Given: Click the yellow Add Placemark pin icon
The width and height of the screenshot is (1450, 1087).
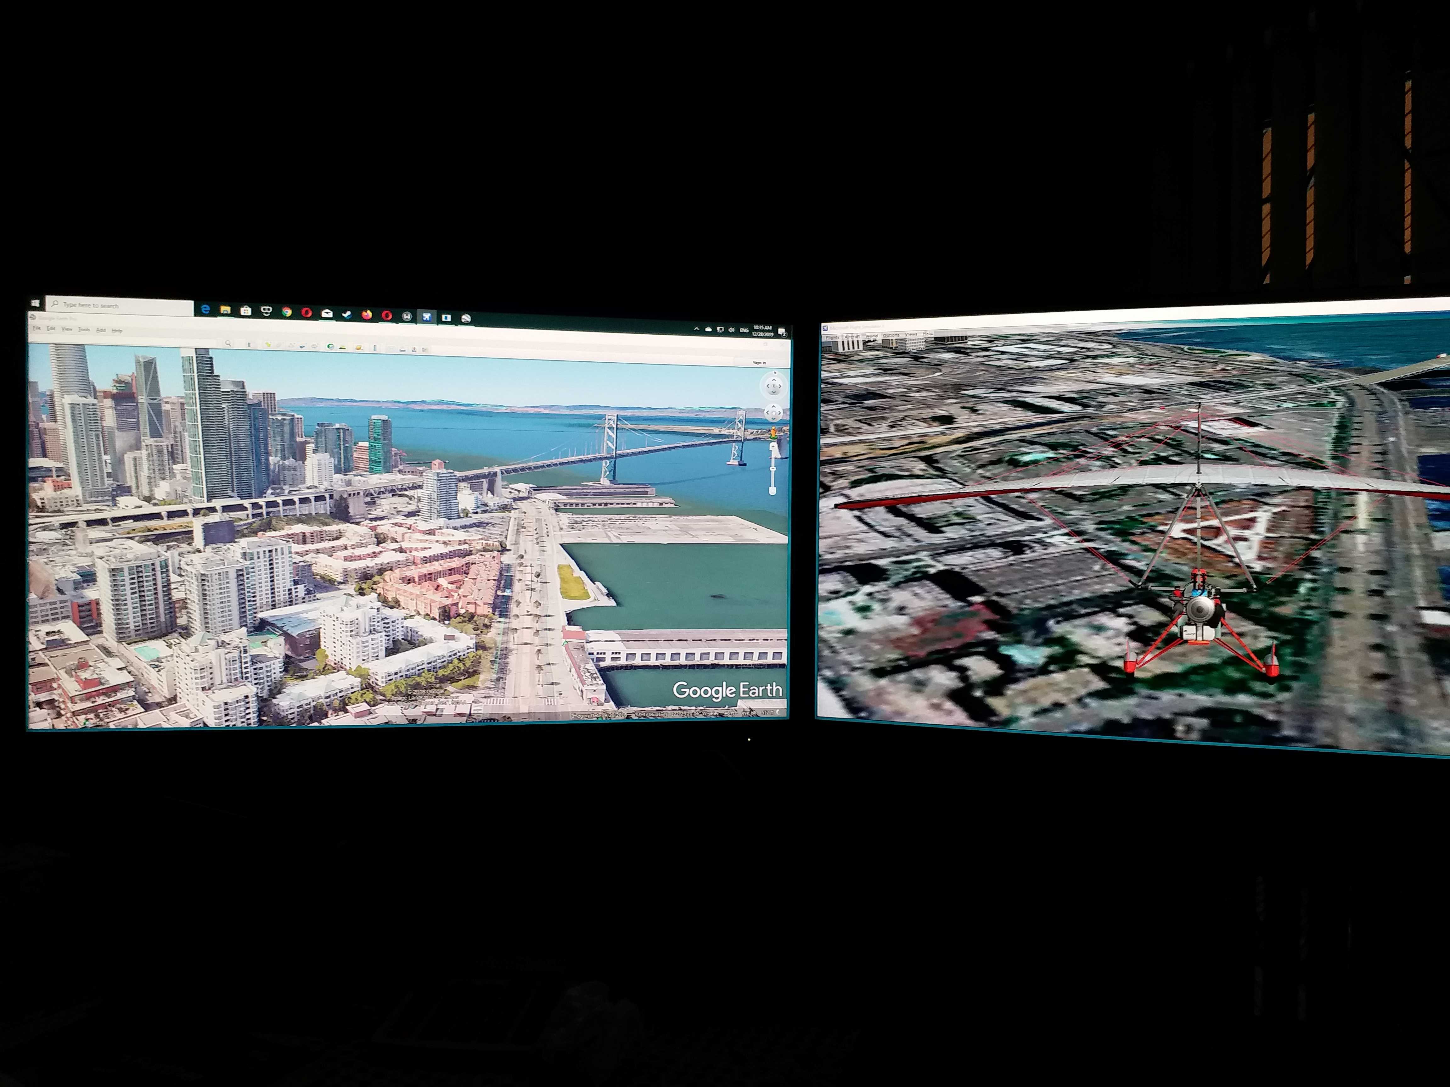Looking at the screenshot, I should (x=268, y=345).
